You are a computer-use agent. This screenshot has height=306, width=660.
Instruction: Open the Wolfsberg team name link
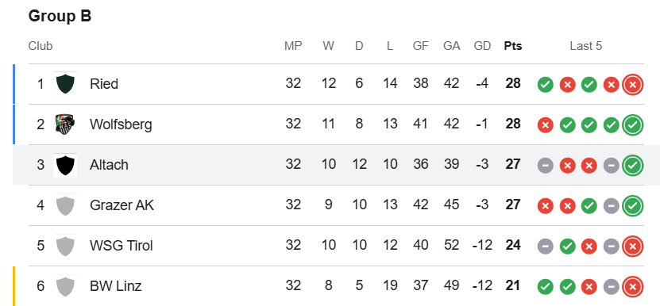click(121, 124)
